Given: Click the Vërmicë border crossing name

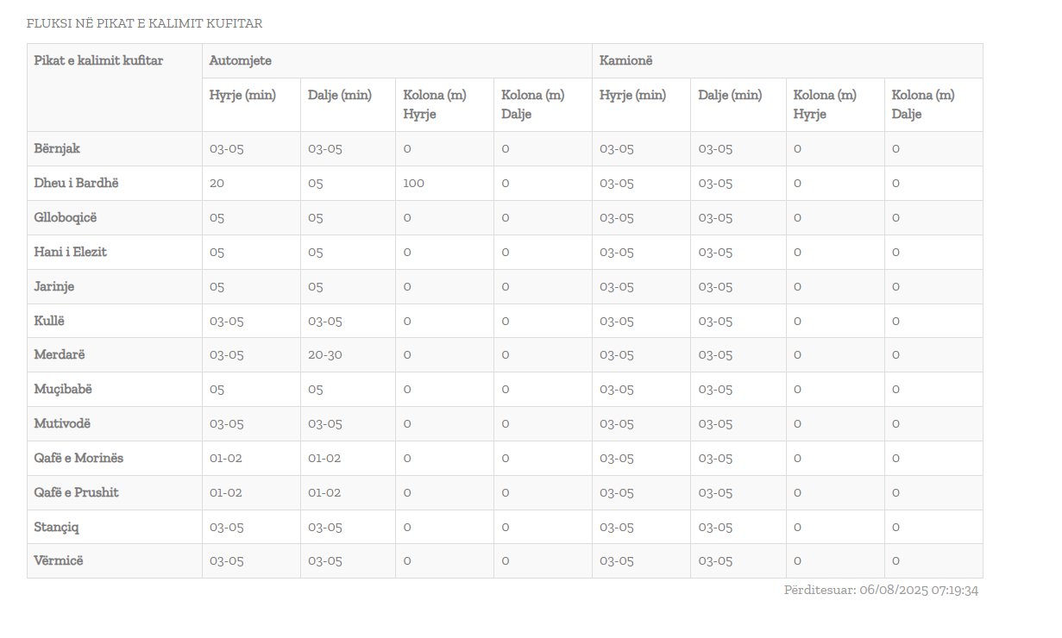Looking at the screenshot, I should coord(59,560).
